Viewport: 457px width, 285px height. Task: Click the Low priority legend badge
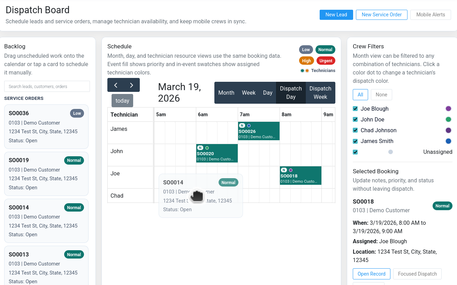(306, 50)
